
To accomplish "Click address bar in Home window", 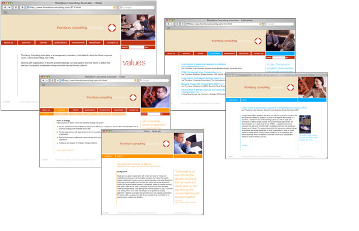I will pyautogui.click(x=71, y=8).
